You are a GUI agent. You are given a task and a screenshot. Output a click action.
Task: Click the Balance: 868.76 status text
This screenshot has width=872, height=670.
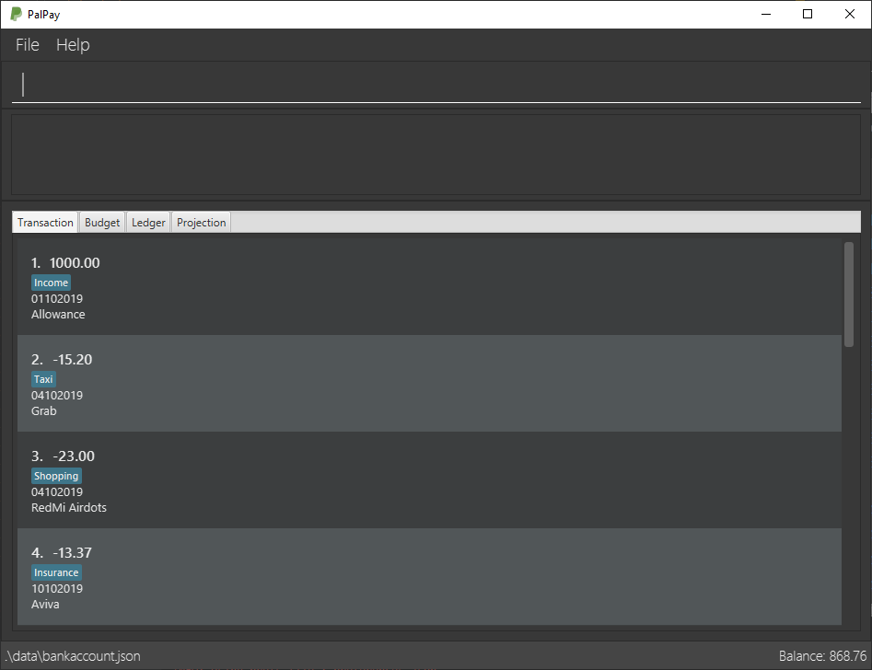pos(822,656)
